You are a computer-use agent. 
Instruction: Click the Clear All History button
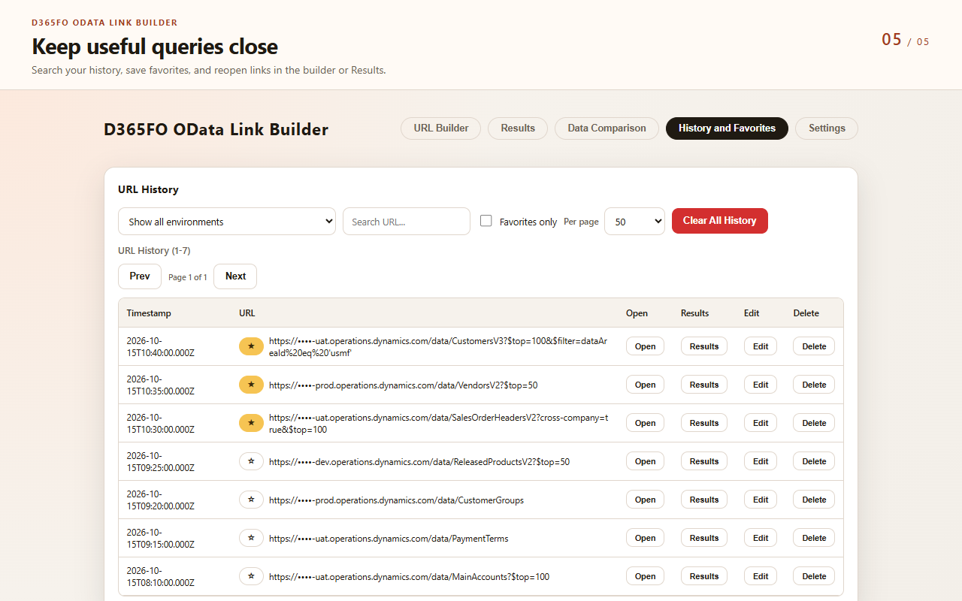point(720,221)
